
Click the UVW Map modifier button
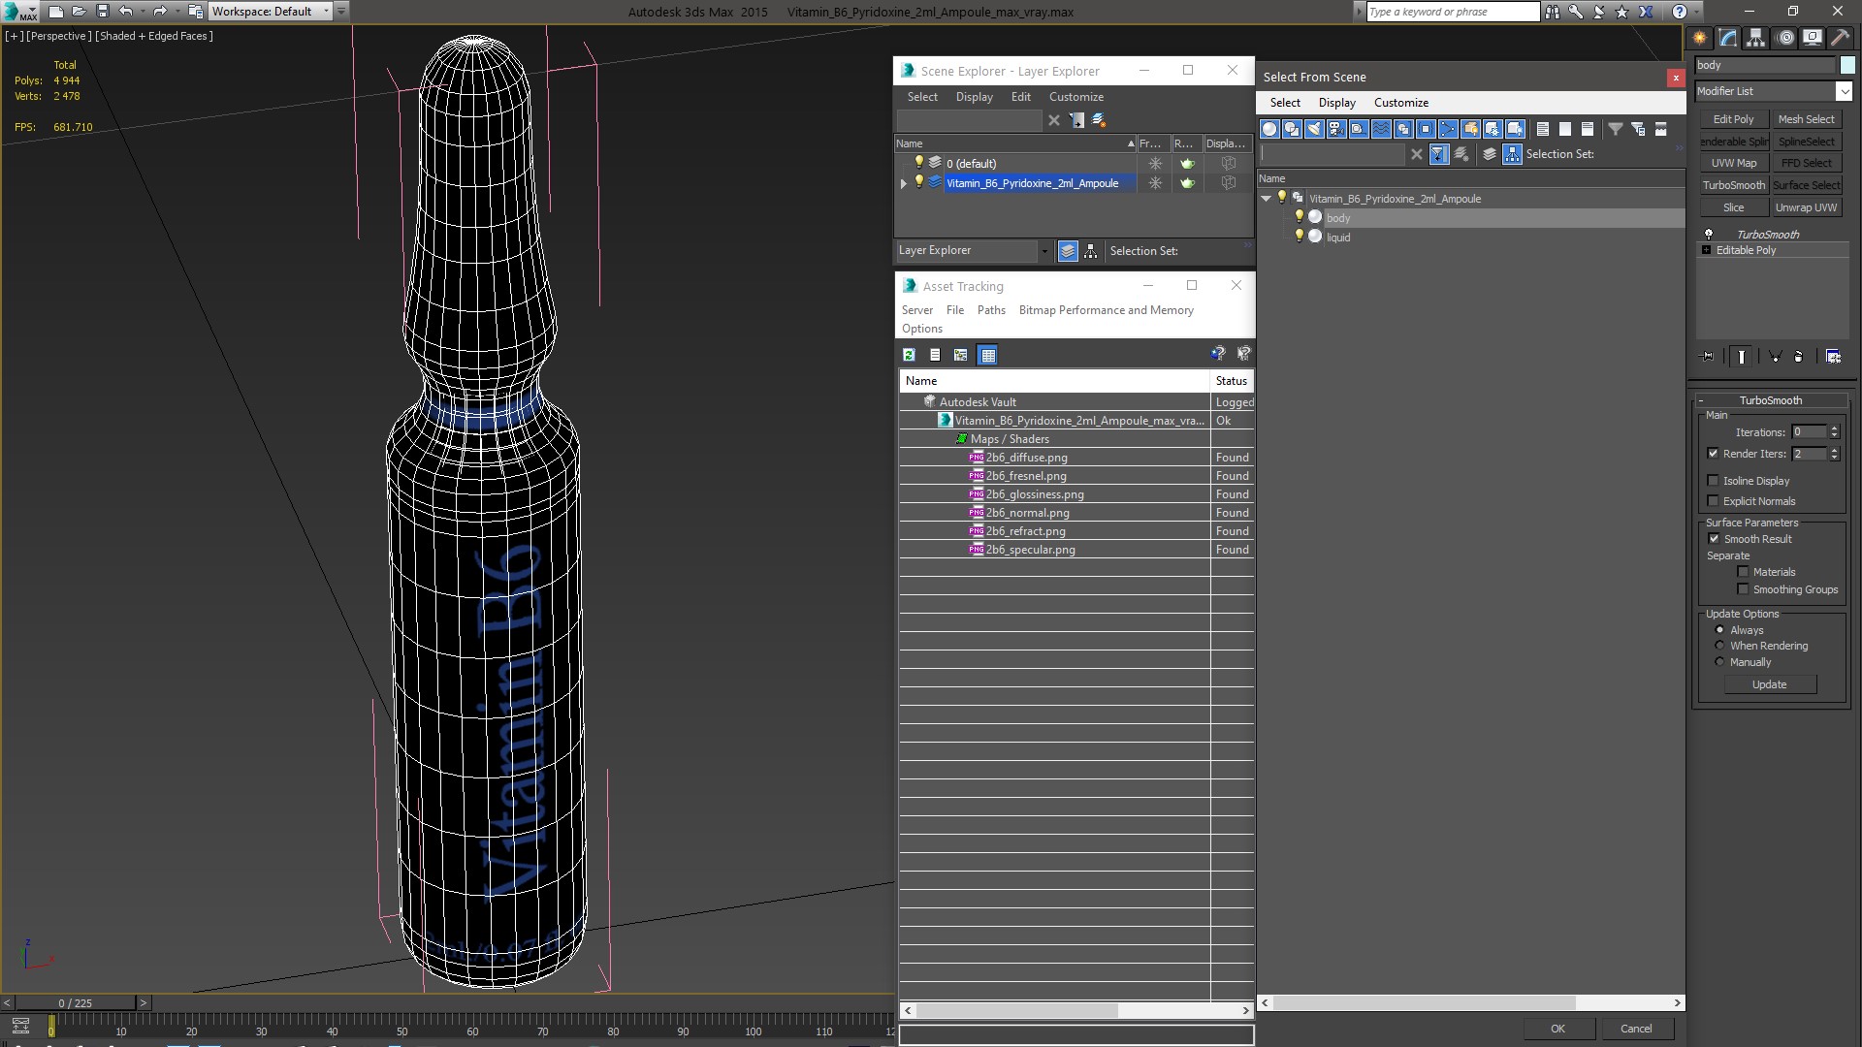click(1733, 163)
